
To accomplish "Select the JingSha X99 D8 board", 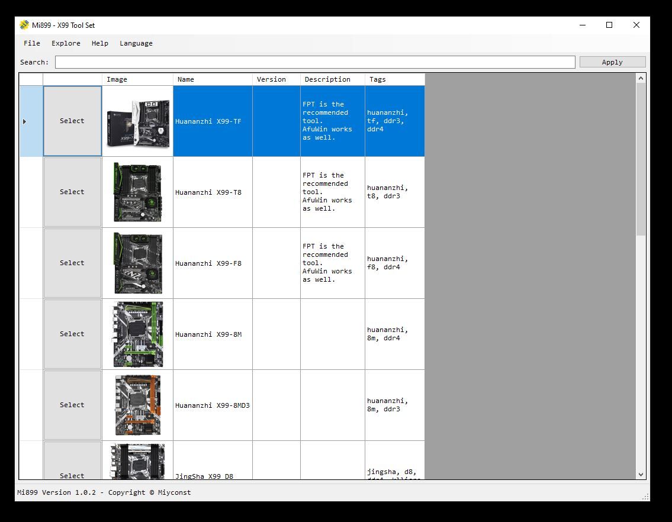I will click(x=72, y=460).
